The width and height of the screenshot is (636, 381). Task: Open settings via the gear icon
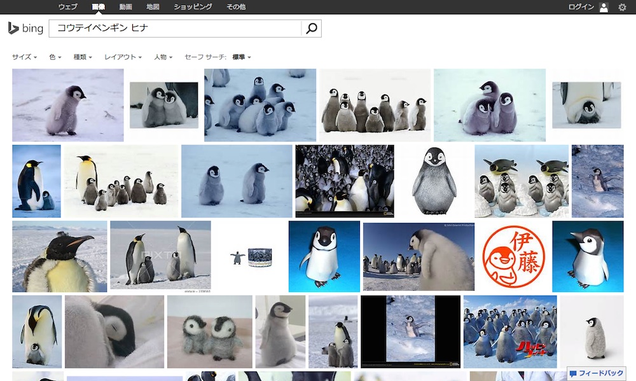[x=622, y=7]
